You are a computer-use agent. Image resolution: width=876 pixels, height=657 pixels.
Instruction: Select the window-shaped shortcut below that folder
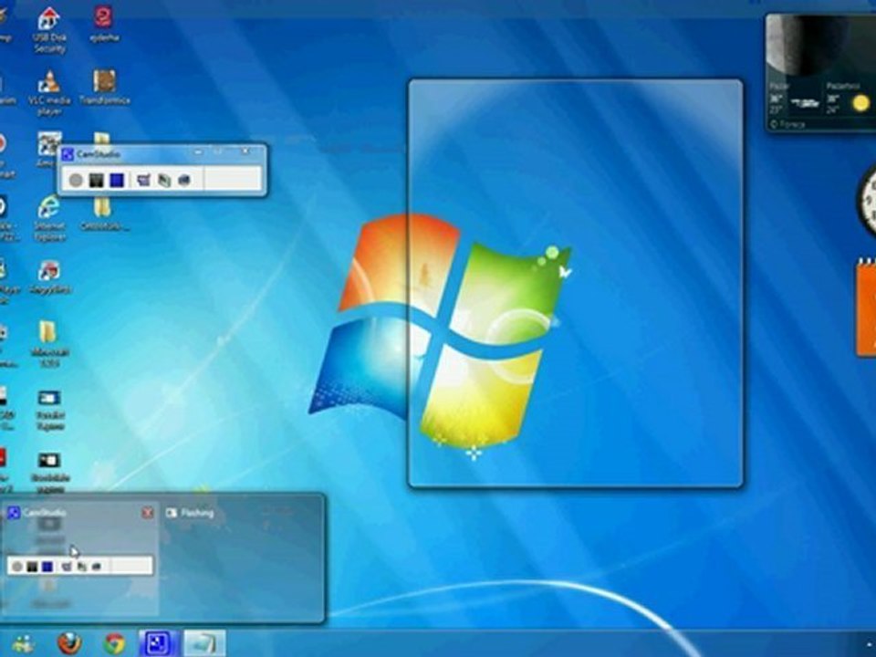pyautogui.click(x=49, y=410)
